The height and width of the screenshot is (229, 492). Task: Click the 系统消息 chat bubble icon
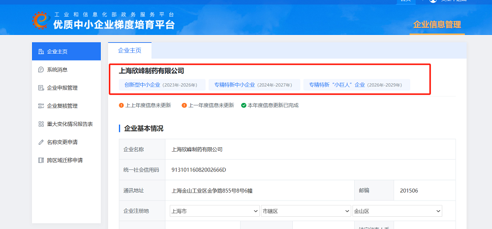coord(41,70)
